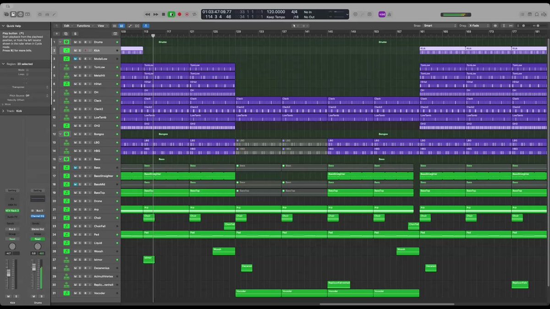Image resolution: width=550 pixels, height=309 pixels.
Task: Click the Stop button in the transport
Action: pyautogui.click(x=163, y=14)
